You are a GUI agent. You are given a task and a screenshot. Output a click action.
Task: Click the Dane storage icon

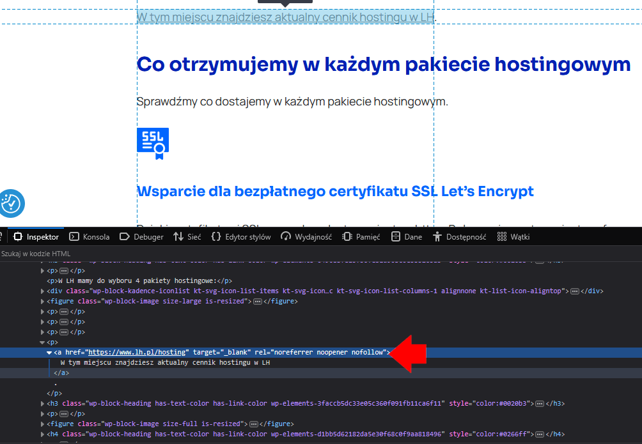(x=396, y=237)
